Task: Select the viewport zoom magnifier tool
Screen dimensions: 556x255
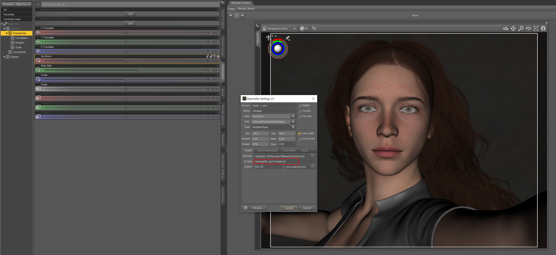Action: [521, 28]
